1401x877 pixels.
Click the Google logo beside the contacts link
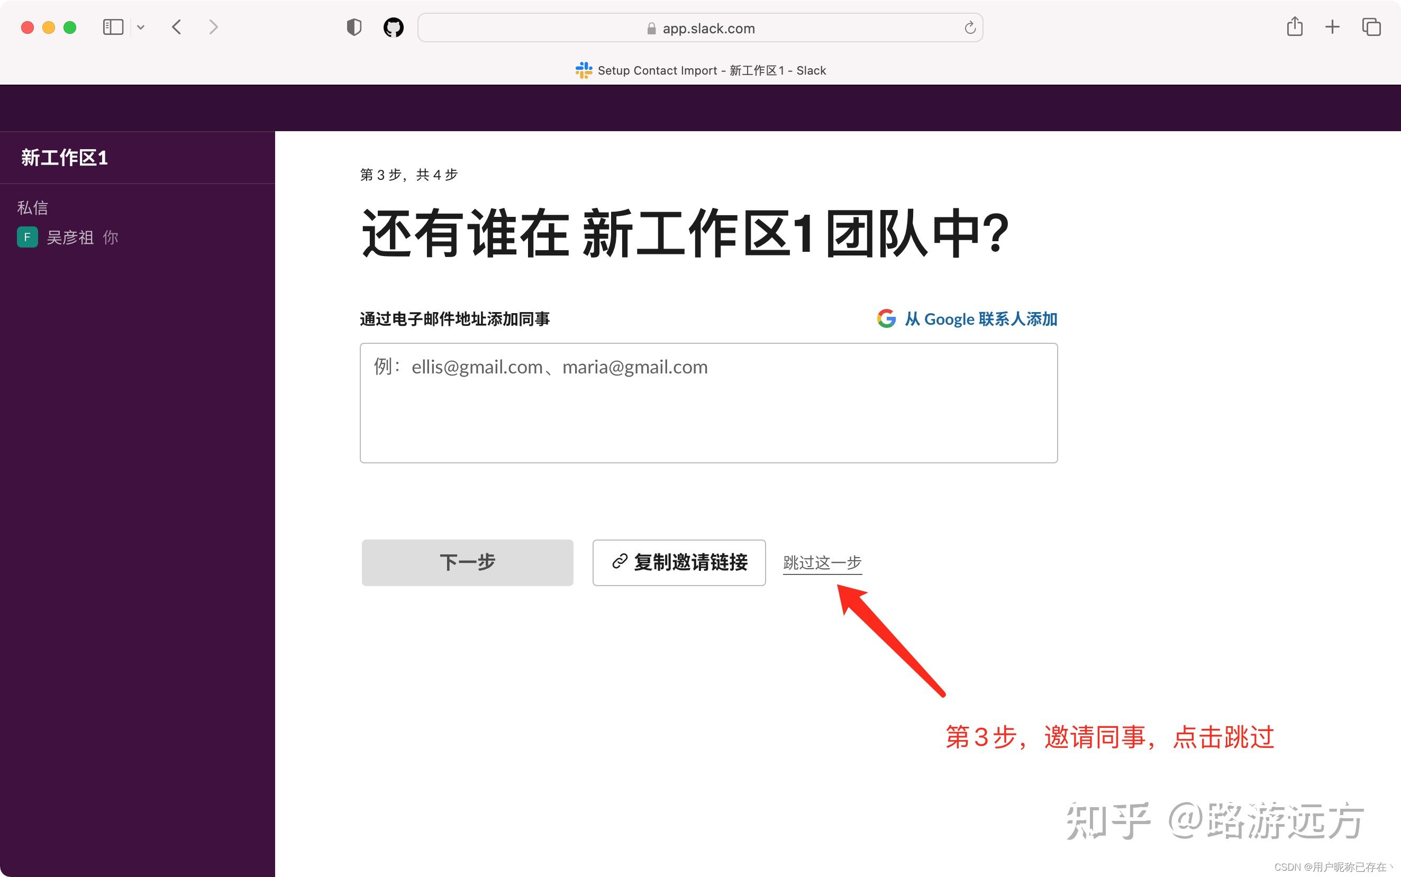885,318
